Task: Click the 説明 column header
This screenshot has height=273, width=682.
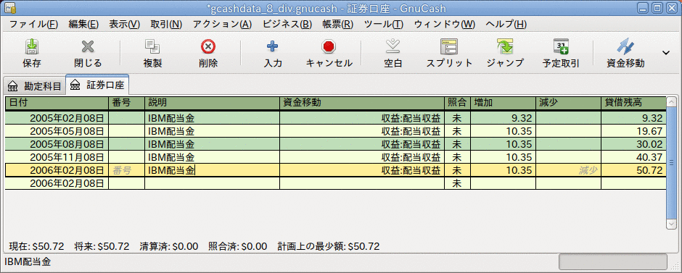Action: 213,103
